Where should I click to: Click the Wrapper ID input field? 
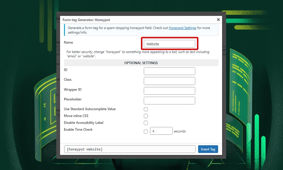pos(169,91)
